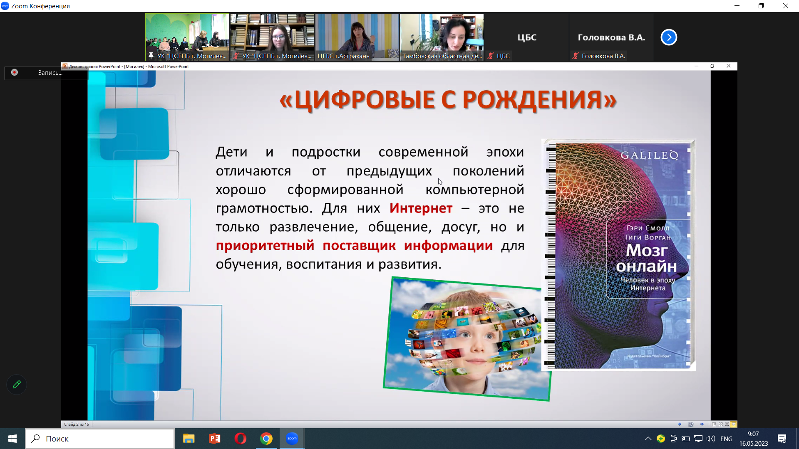Open Windows Start menu

(x=12, y=439)
